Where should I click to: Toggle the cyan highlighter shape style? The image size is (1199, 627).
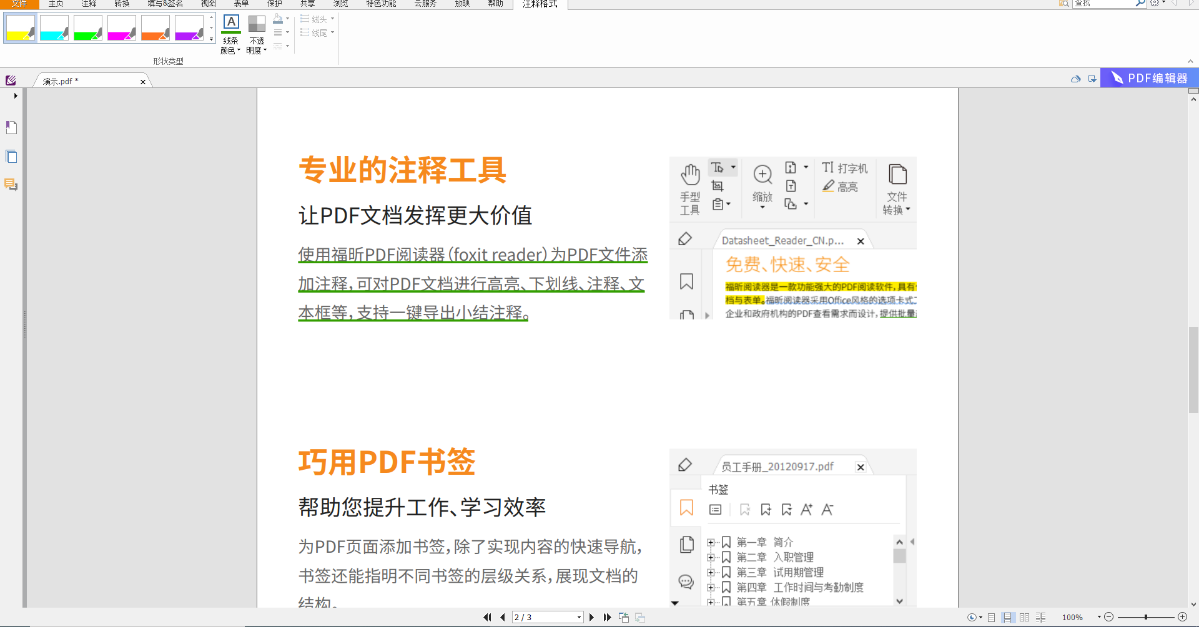coord(54,27)
